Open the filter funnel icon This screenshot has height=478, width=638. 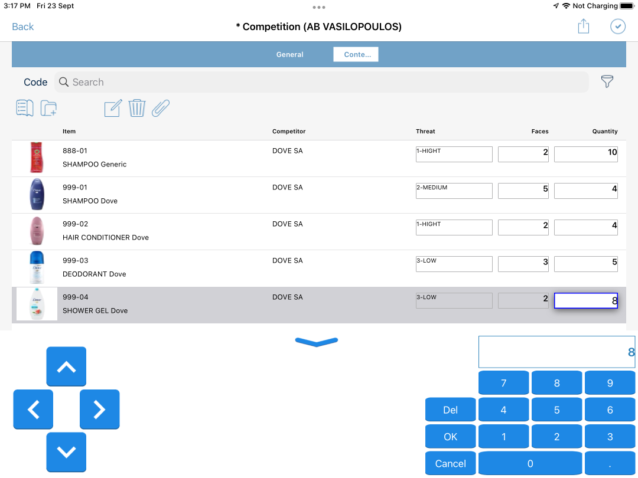[607, 81]
